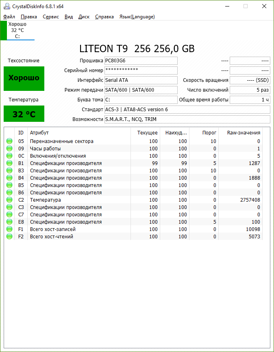Open the Файл menu

(x=9, y=17)
